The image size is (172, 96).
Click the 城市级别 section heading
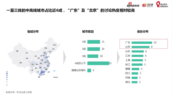click(x=88, y=32)
